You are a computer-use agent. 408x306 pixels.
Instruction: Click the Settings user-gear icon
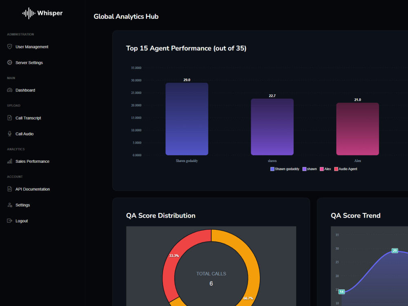click(x=10, y=205)
